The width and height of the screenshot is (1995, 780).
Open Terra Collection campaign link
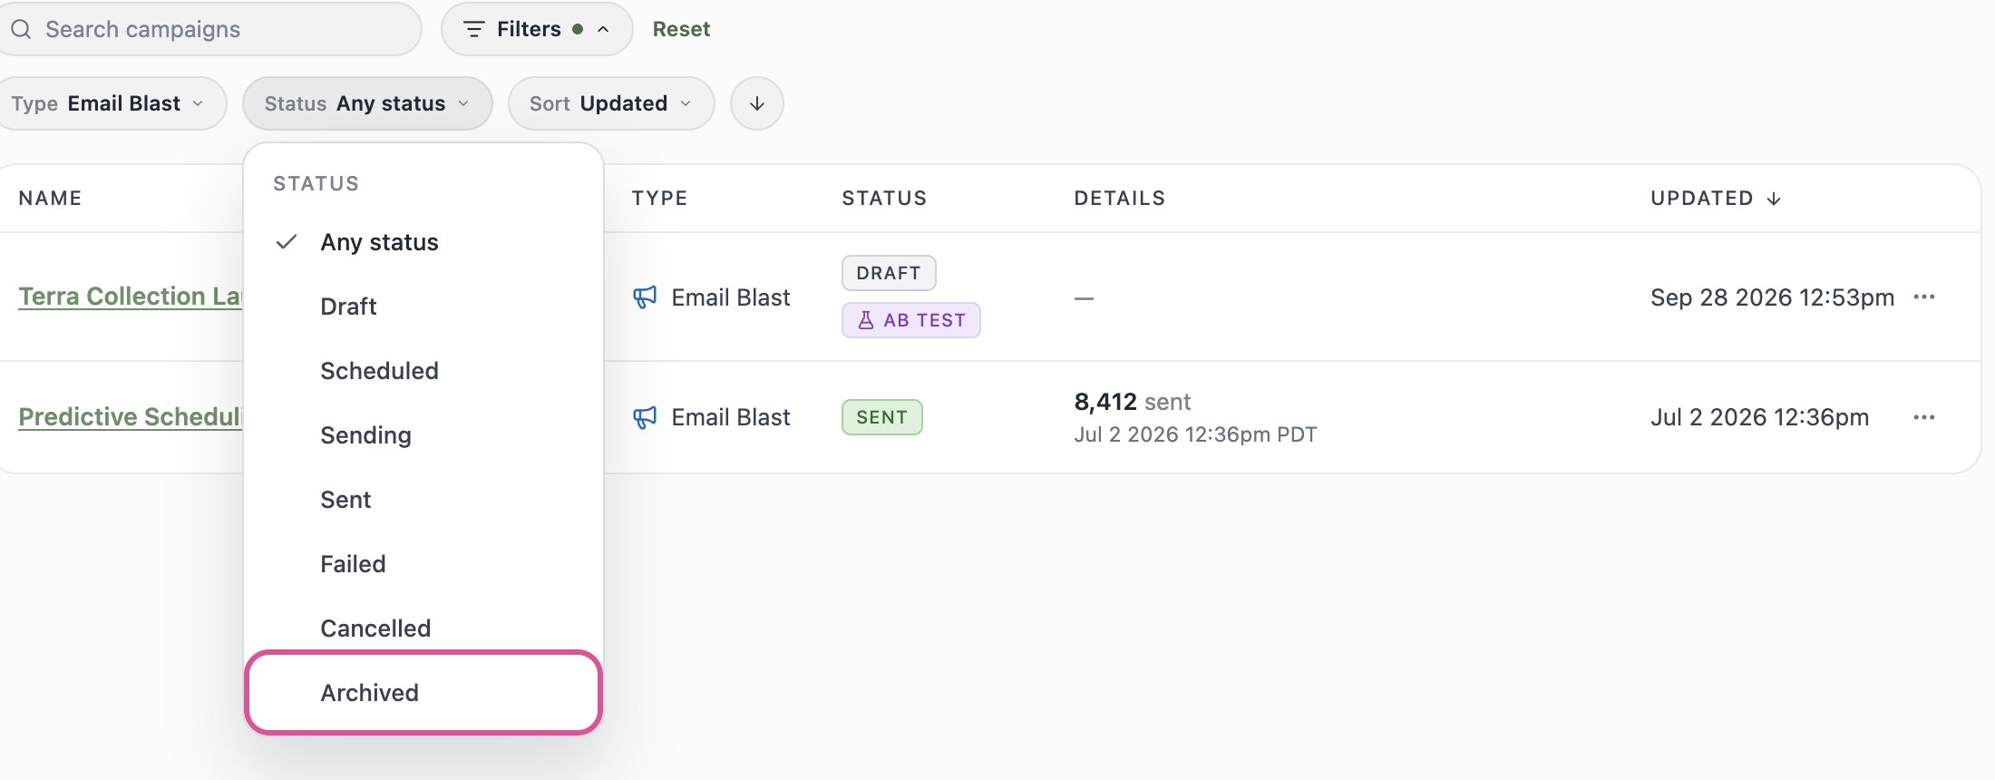[131, 297]
